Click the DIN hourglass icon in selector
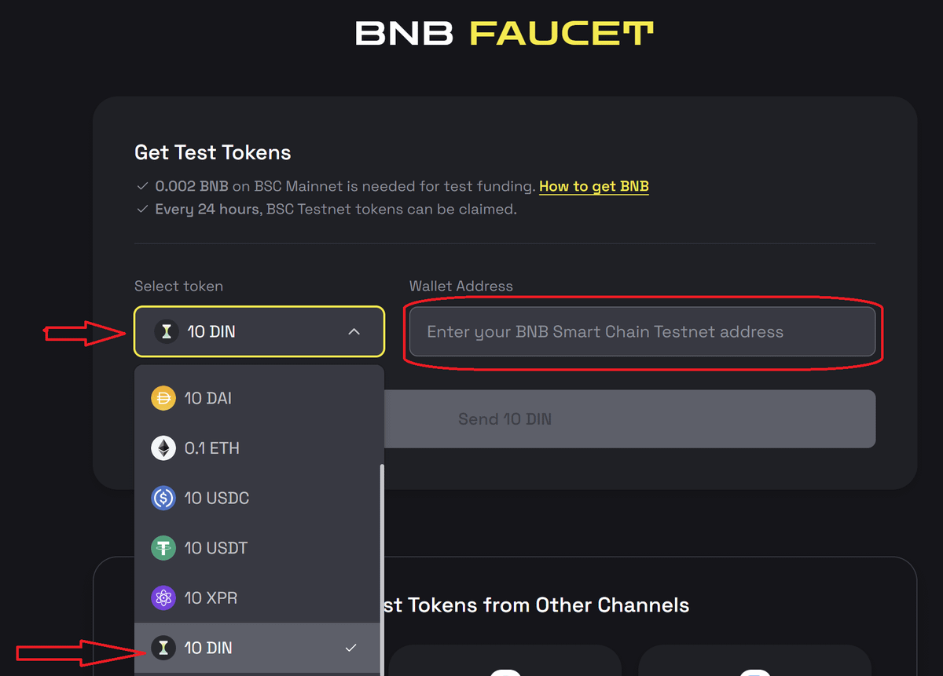Viewport: 943px width, 676px height. [x=166, y=332]
